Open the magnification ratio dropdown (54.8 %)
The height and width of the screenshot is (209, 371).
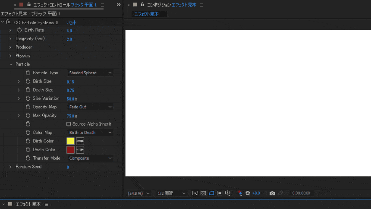coord(138,193)
